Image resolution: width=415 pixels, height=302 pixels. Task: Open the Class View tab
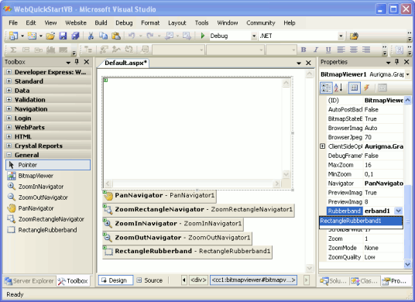tap(365, 281)
